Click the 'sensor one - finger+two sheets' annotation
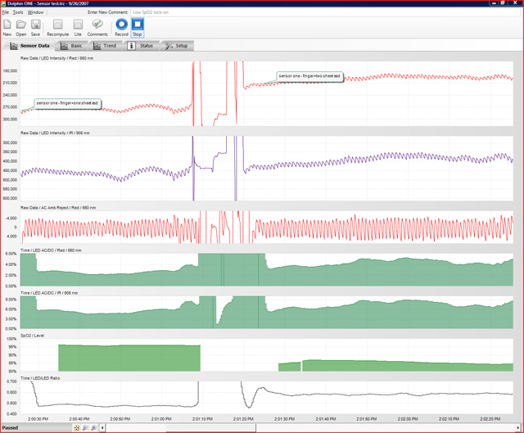The width and height of the screenshot is (524, 433). pyautogui.click(x=309, y=75)
